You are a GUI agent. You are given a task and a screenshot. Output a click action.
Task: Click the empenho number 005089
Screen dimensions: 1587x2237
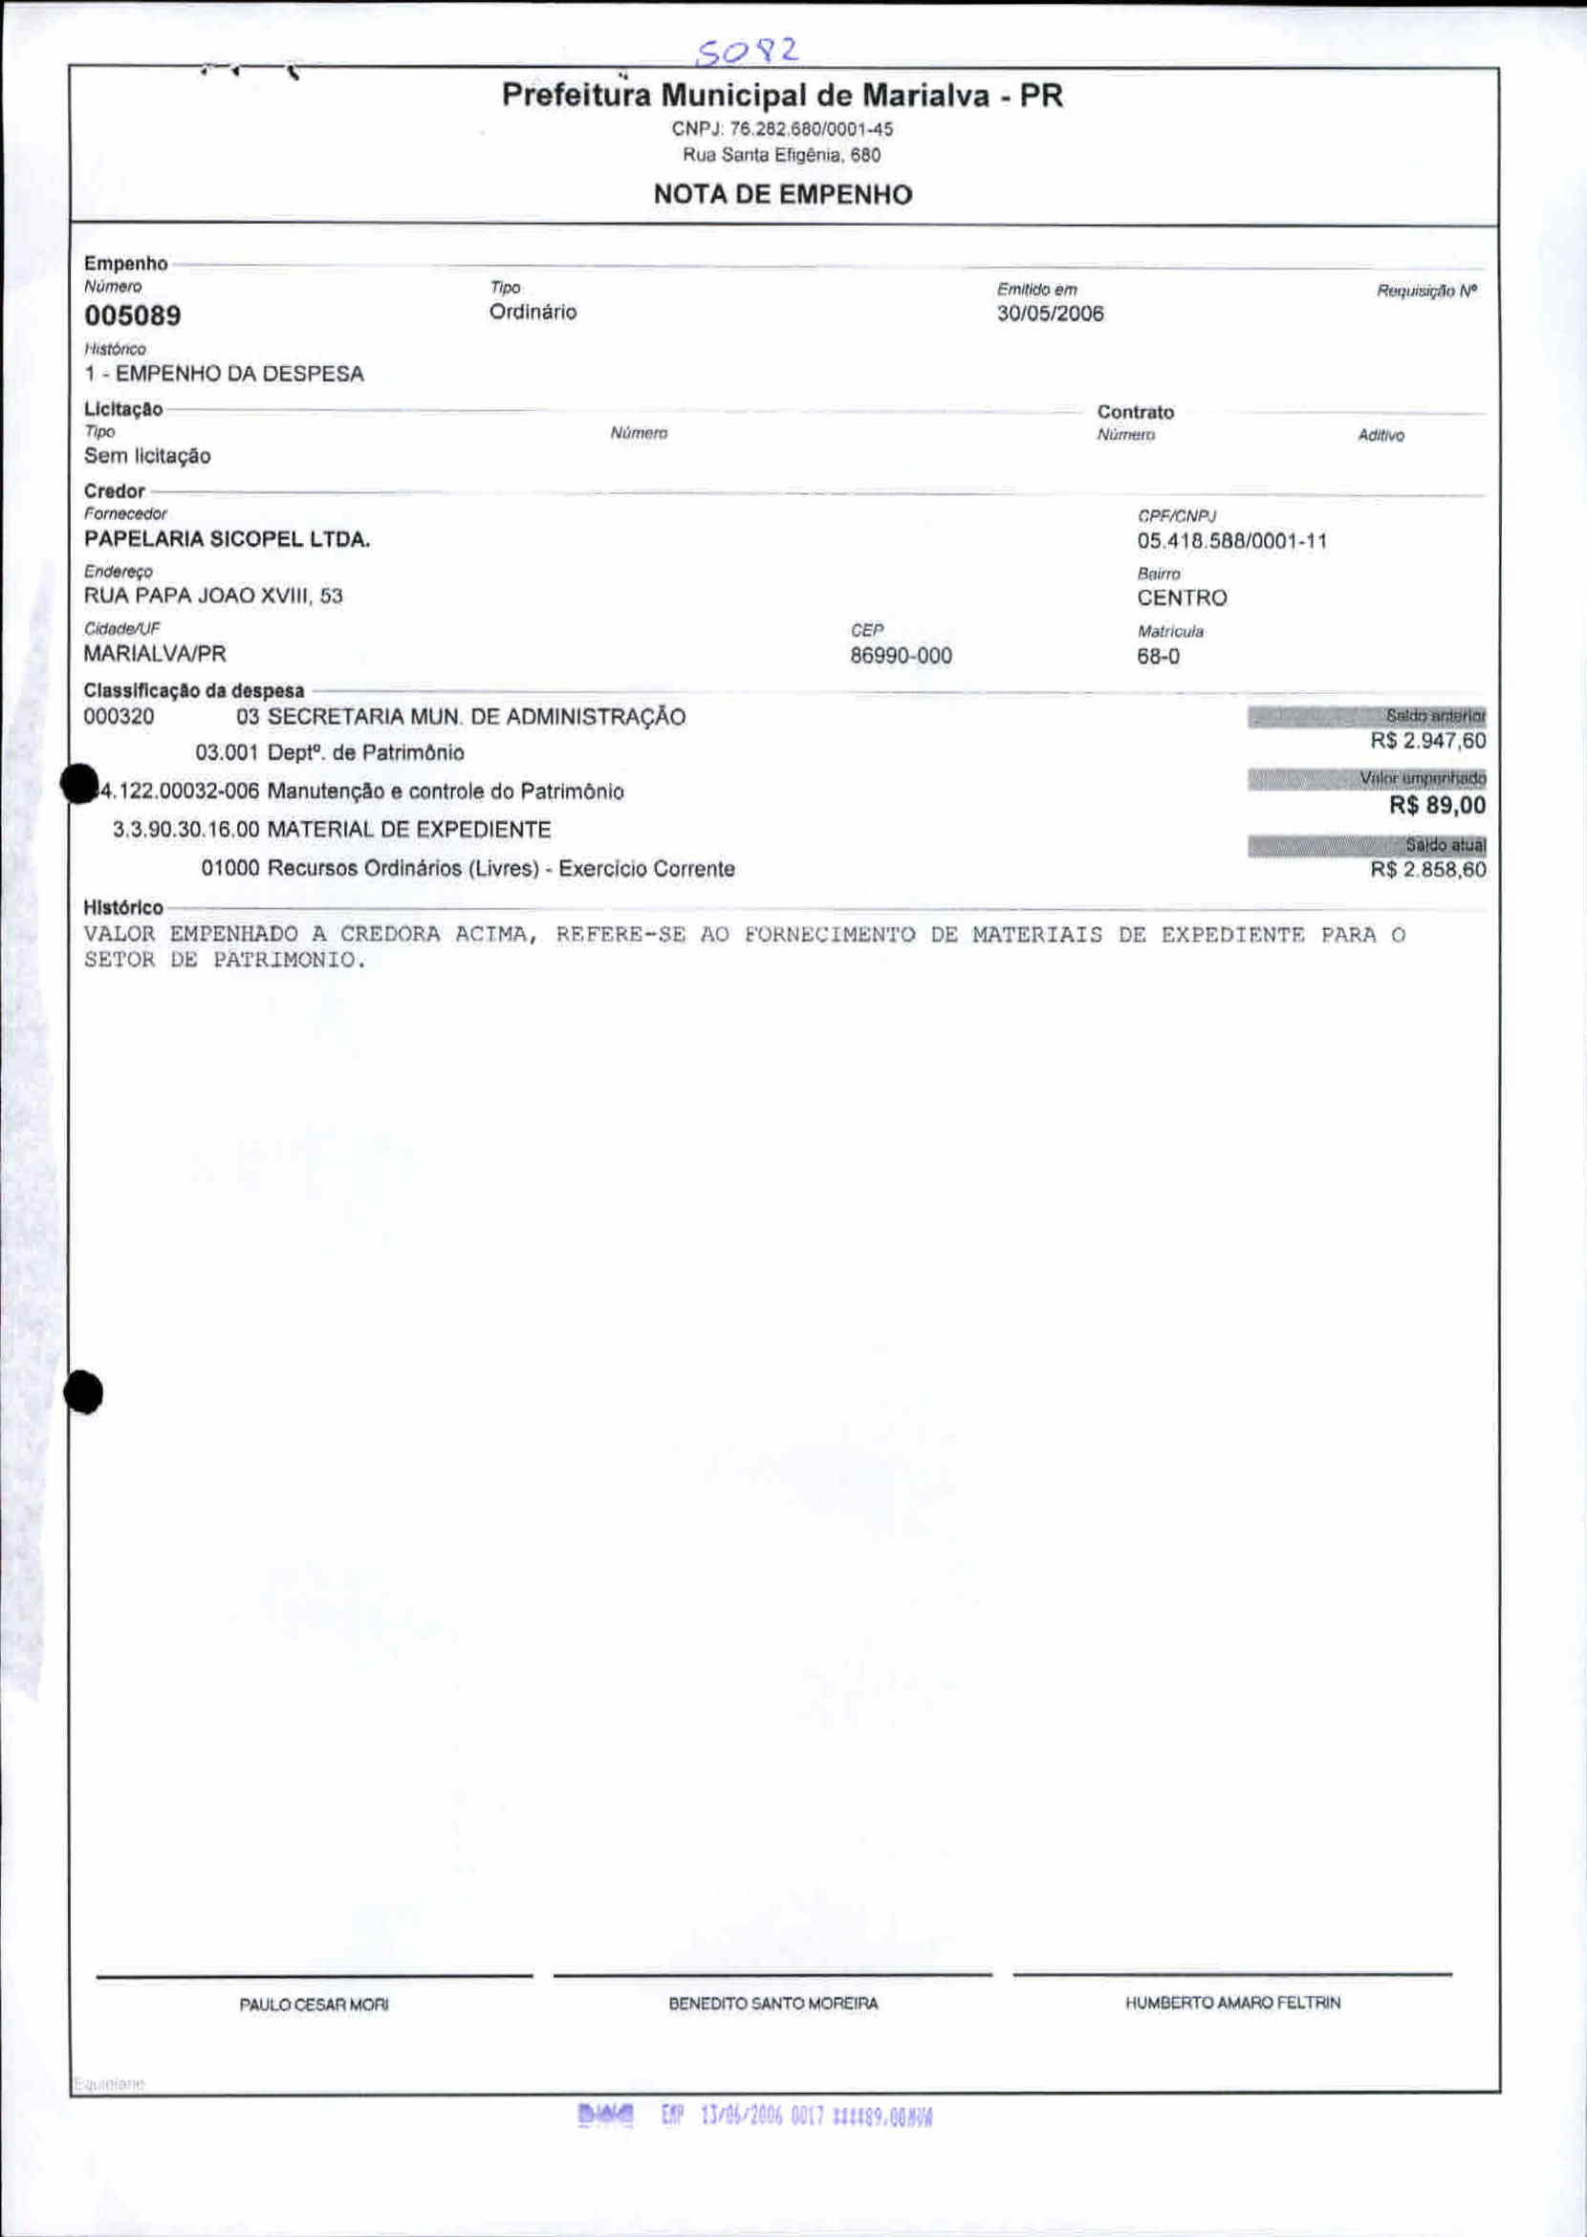point(133,315)
